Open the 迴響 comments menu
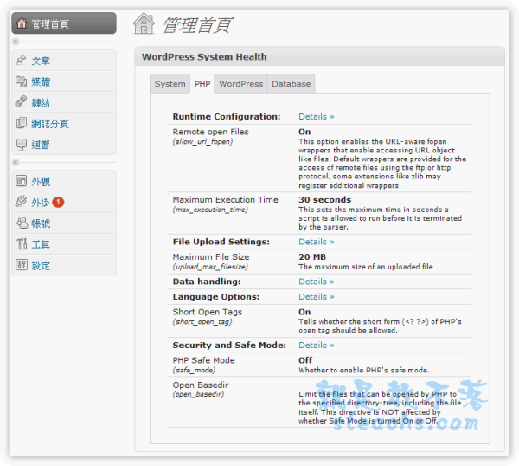 [x=64, y=145]
